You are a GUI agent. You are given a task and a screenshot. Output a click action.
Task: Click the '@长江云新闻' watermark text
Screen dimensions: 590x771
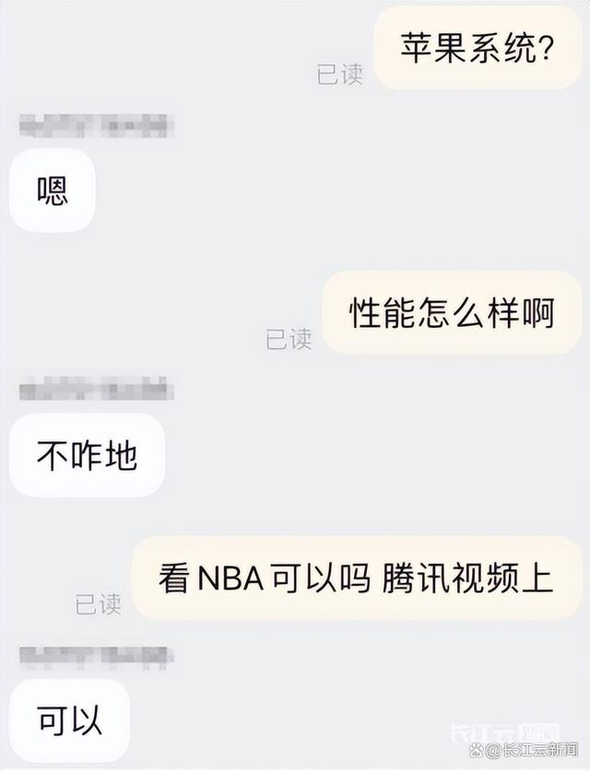click(532, 751)
